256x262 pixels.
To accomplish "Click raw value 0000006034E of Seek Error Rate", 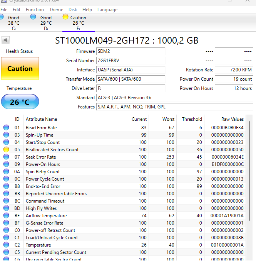I will click(228, 157).
